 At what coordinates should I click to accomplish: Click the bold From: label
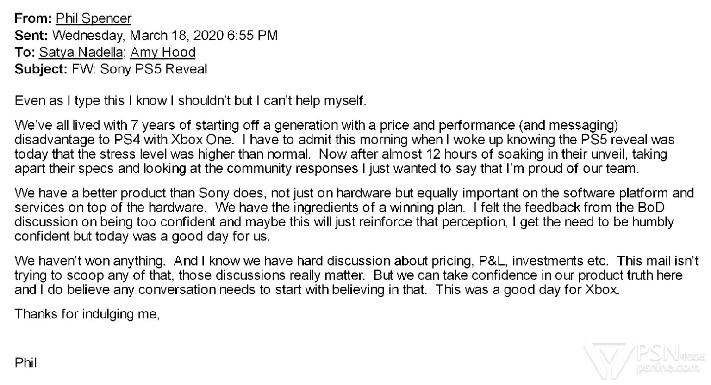pyautogui.click(x=33, y=18)
